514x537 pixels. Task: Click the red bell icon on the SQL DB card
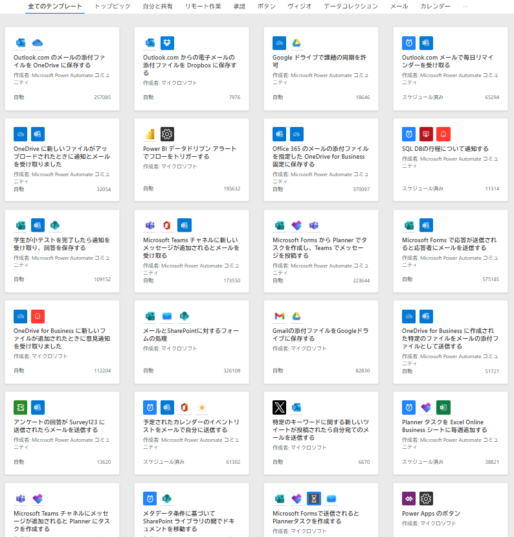coord(443,134)
